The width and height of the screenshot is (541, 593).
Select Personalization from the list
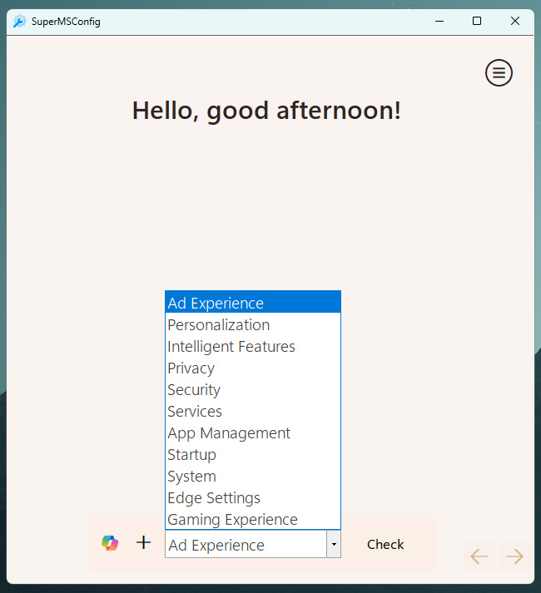[x=253, y=324]
